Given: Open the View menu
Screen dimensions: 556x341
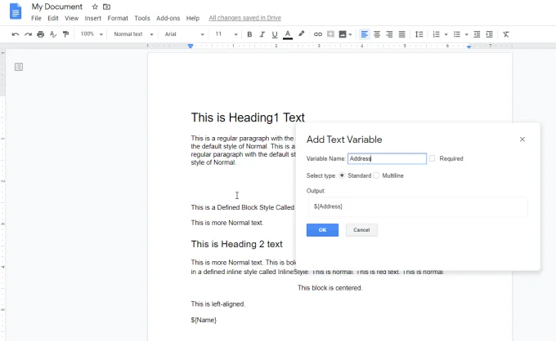Looking at the screenshot, I should point(71,18).
